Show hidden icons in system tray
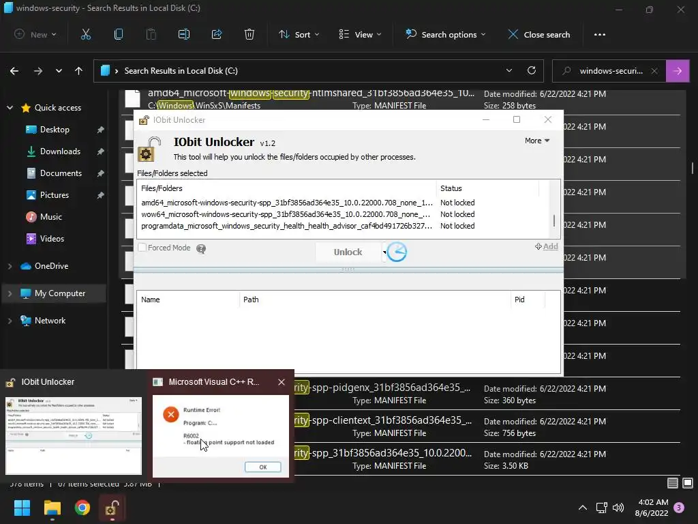The image size is (698, 524). pos(582,508)
